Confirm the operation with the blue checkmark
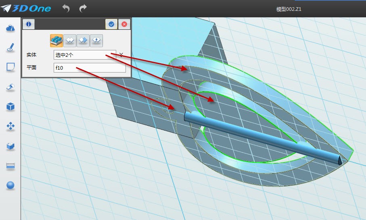 point(111,24)
